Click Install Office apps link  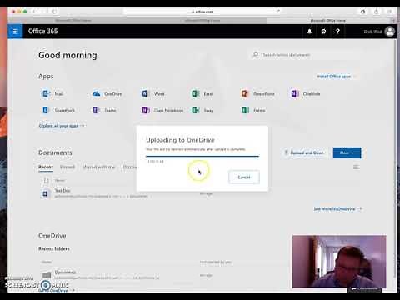(x=334, y=77)
